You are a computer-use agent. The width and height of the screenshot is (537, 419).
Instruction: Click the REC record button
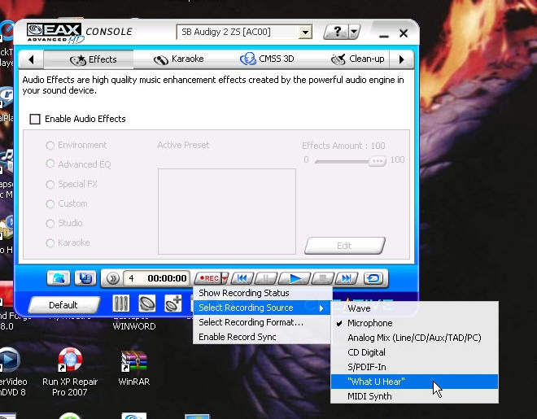[208, 278]
